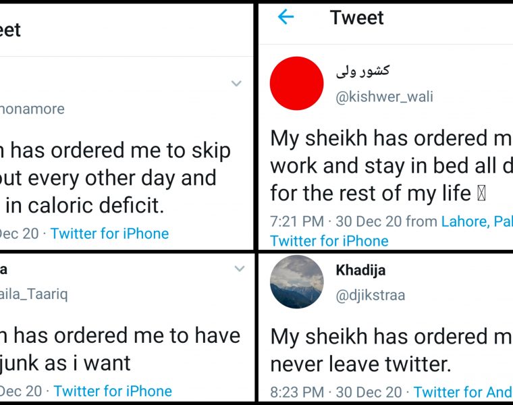The width and height of the screenshot is (513, 405).
Task: Open the red profile avatar of kishwer_wali
Action: (x=296, y=83)
